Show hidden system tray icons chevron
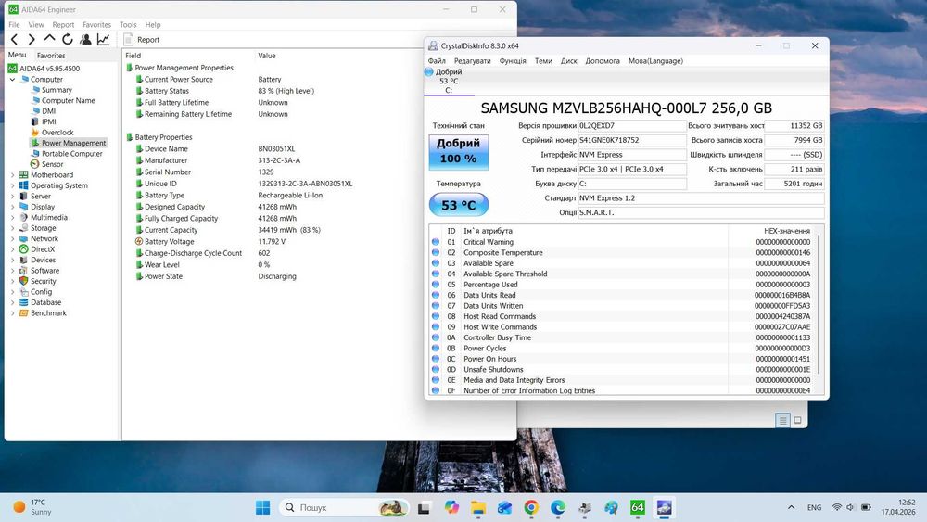The image size is (927, 522). coord(791,507)
